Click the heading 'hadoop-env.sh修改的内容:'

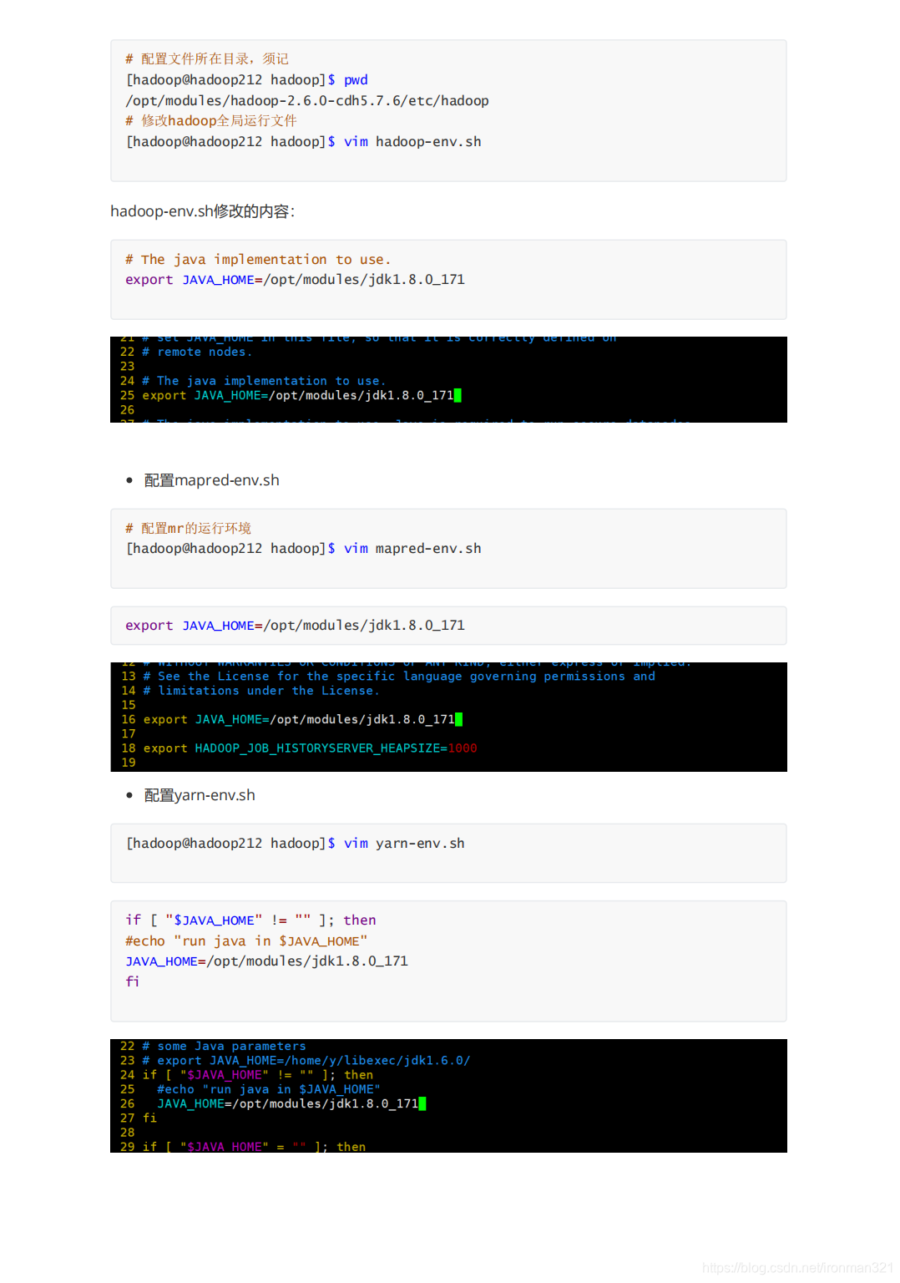coord(203,211)
